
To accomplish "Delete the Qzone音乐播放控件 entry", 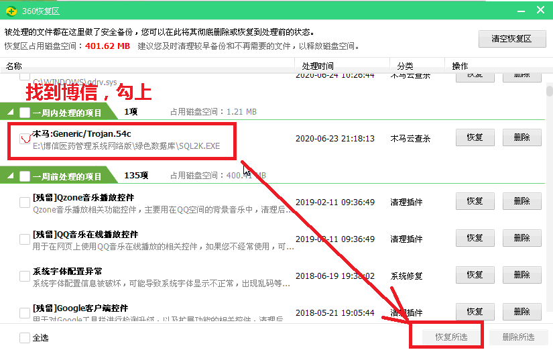I will pos(522,201).
